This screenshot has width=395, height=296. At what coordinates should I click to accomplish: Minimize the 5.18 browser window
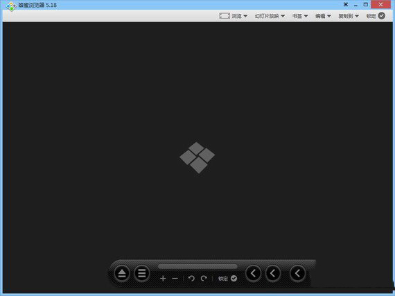[355, 5]
